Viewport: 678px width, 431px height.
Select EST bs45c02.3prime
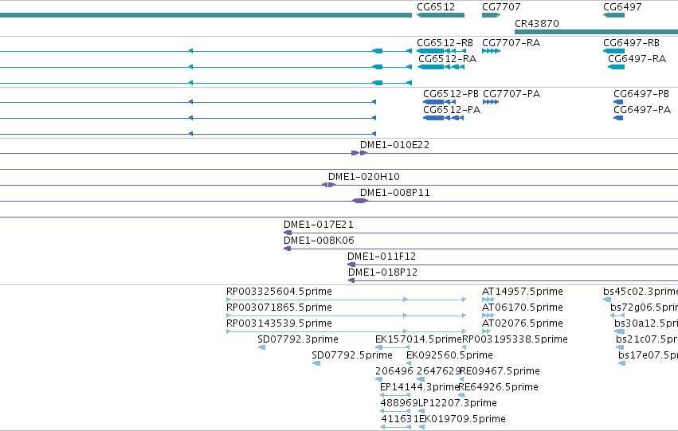click(x=607, y=300)
